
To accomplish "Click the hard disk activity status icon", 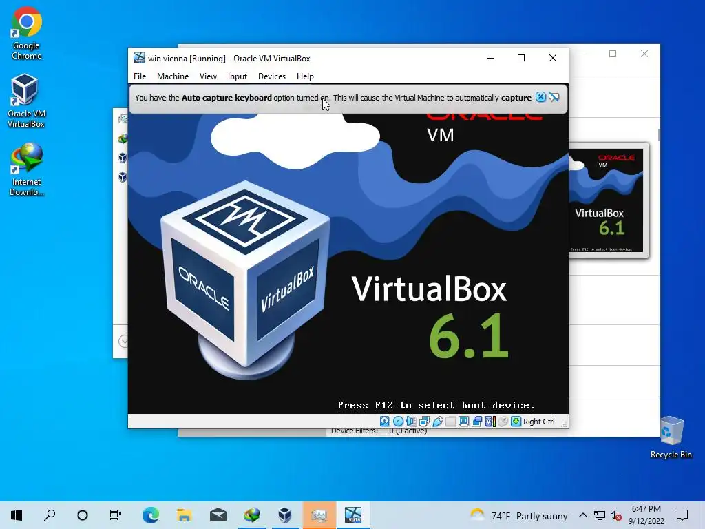I will 384,422.
